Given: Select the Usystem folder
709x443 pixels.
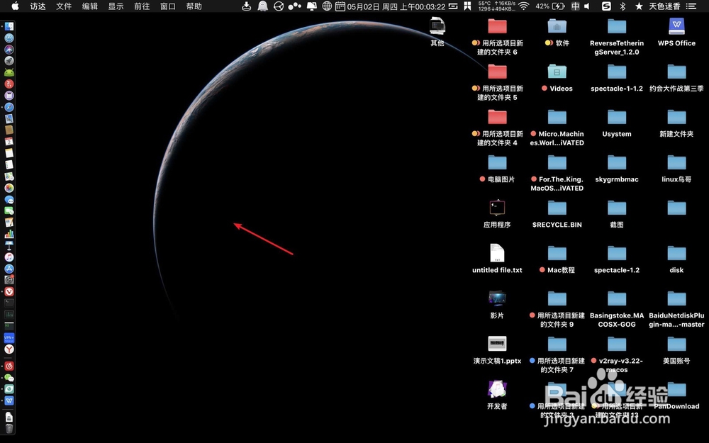Looking at the screenshot, I should pyautogui.click(x=617, y=123).
